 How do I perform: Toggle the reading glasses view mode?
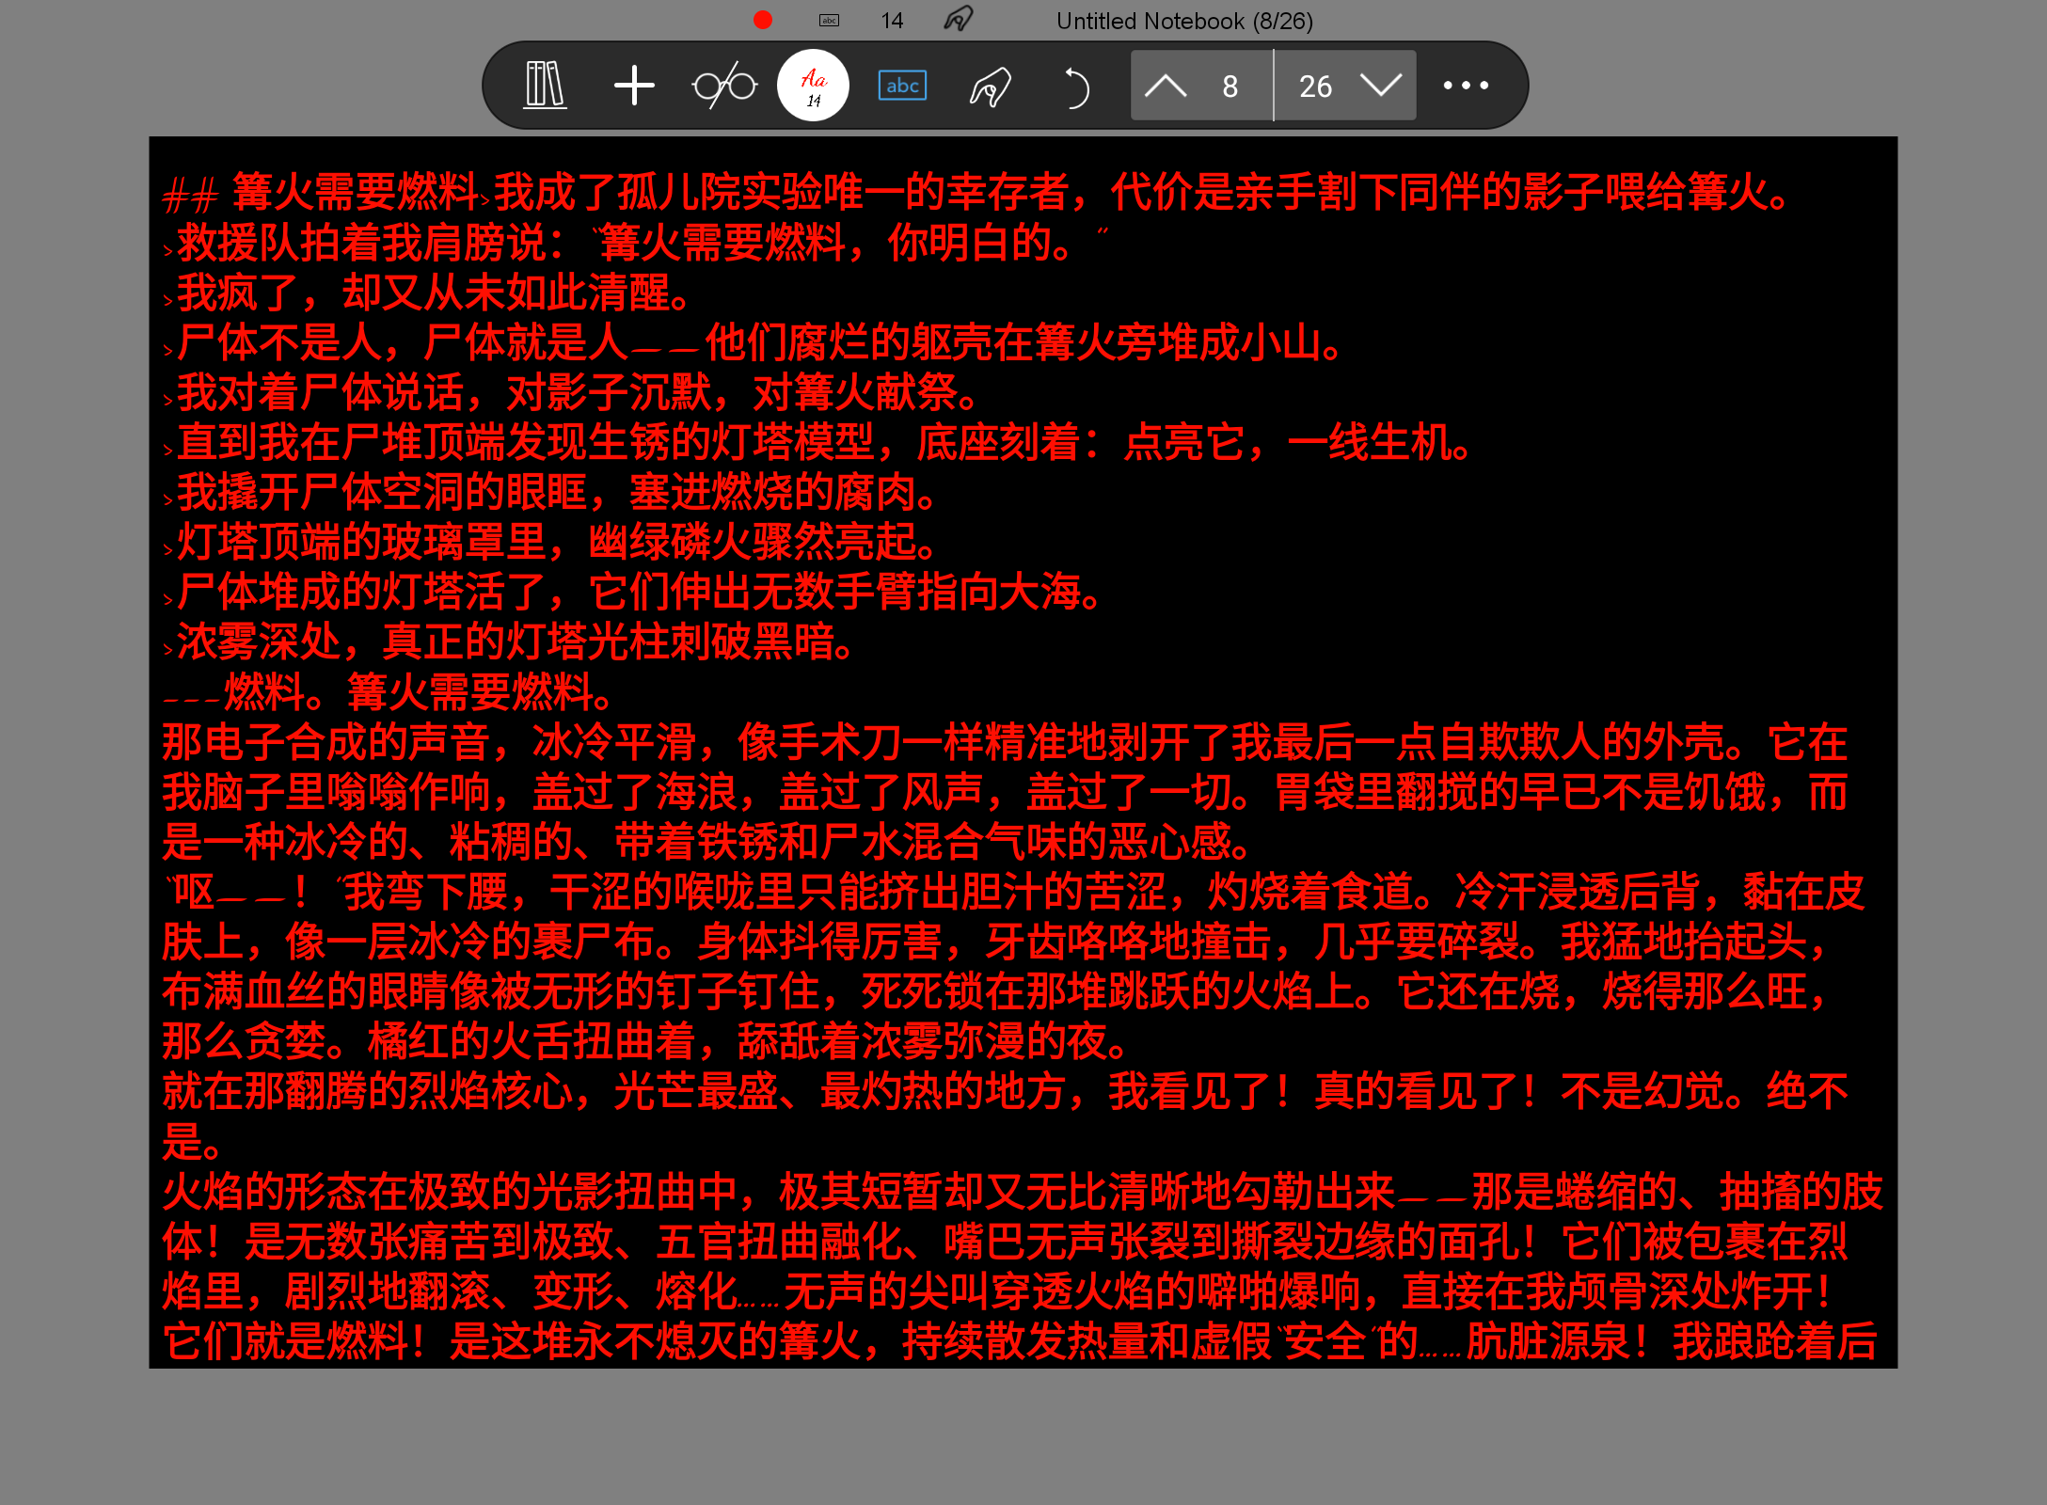tap(724, 86)
